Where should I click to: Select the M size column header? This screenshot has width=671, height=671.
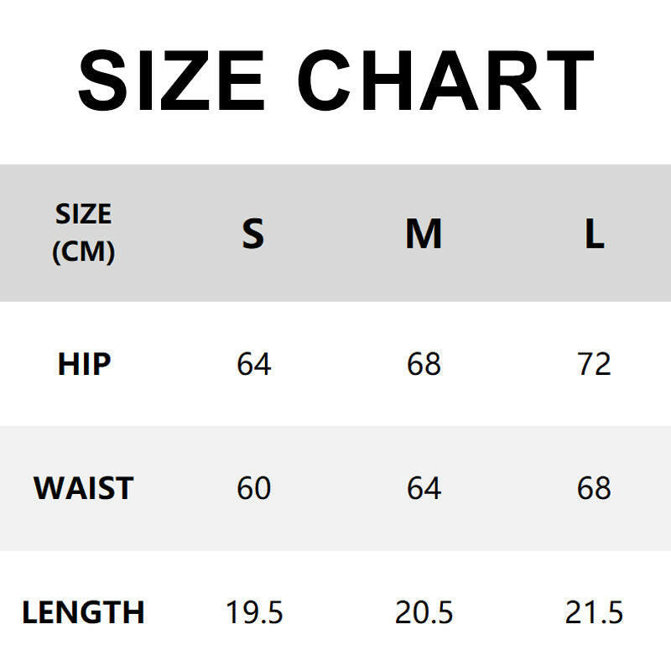pos(424,234)
